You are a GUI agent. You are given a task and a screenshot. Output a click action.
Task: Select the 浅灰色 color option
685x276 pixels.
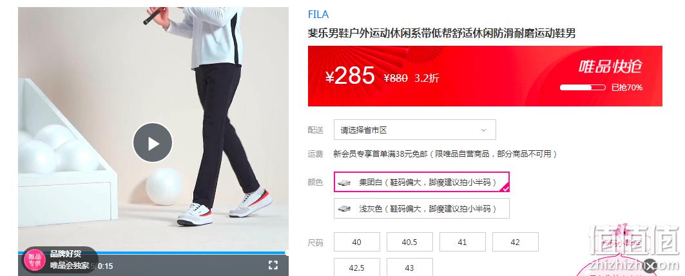point(421,208)
